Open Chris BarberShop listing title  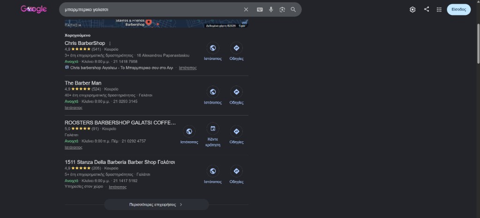pyautogui.click(x=85, y=44)
